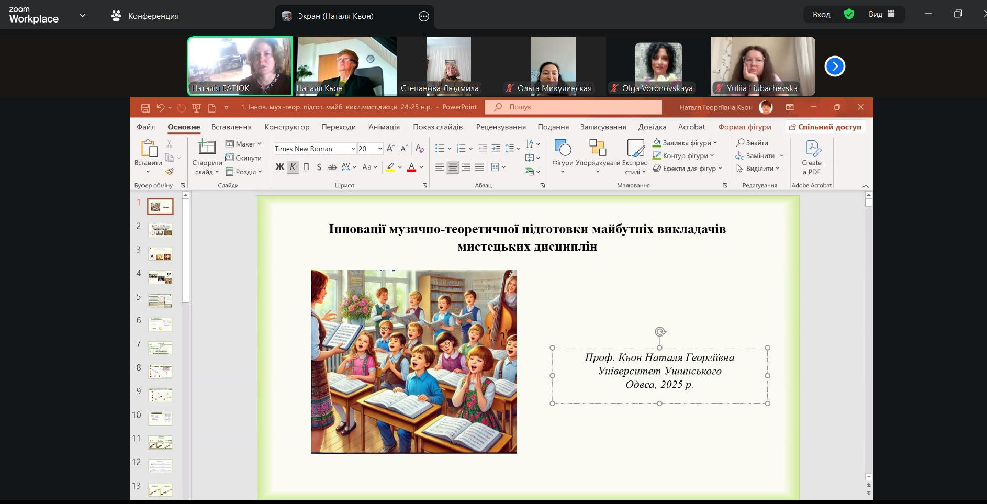The width and height of the screenshot is (987, 504).
Task: Click the Спільний доступ share button
Action: click(825, 127)
